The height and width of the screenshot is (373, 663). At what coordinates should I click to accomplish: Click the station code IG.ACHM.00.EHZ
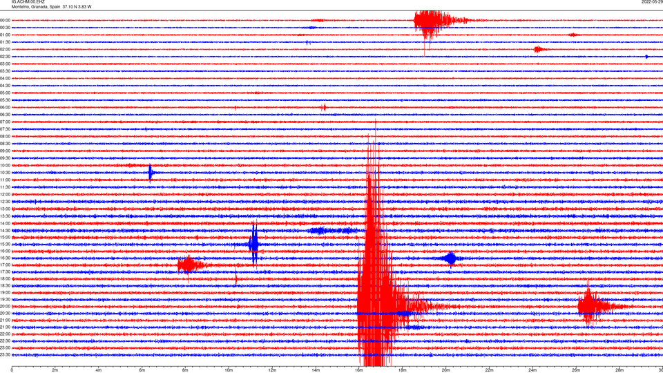28,2
